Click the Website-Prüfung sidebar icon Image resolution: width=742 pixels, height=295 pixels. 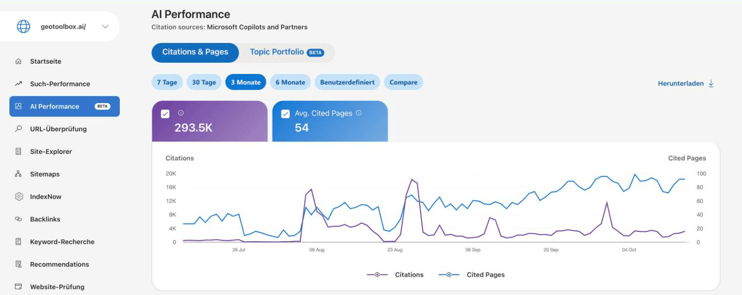click(x=18, y=287)
